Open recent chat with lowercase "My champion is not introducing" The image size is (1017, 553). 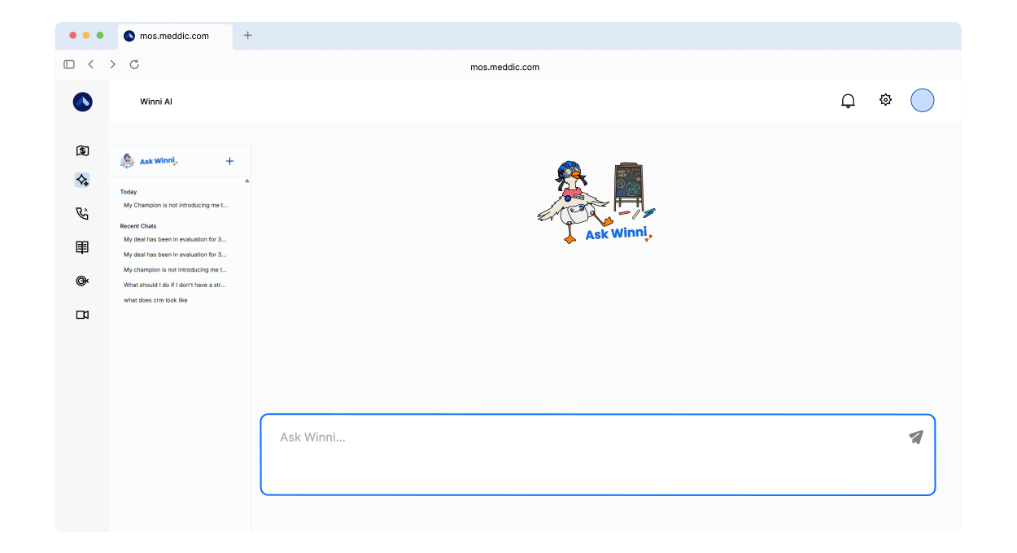pyautogui.click(x=175, y=269)
